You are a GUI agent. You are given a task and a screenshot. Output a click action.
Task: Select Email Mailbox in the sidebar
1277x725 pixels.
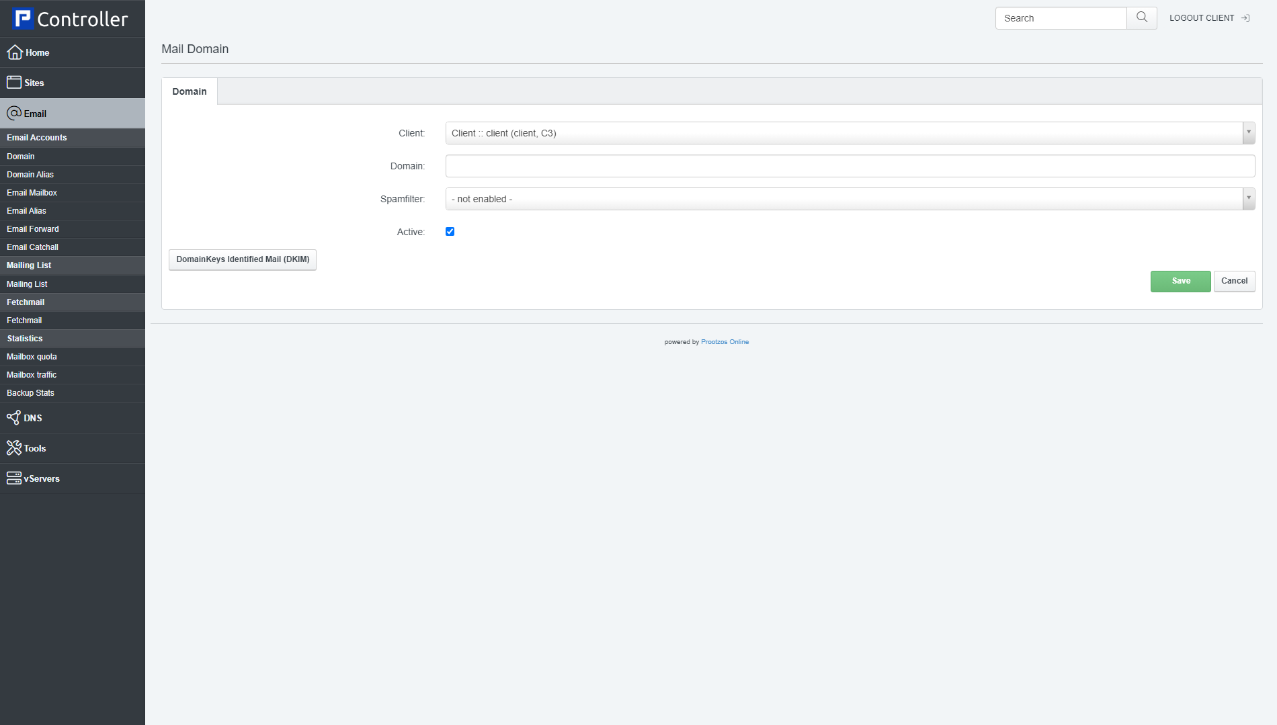pyautogui.click(x=32, y=193)
